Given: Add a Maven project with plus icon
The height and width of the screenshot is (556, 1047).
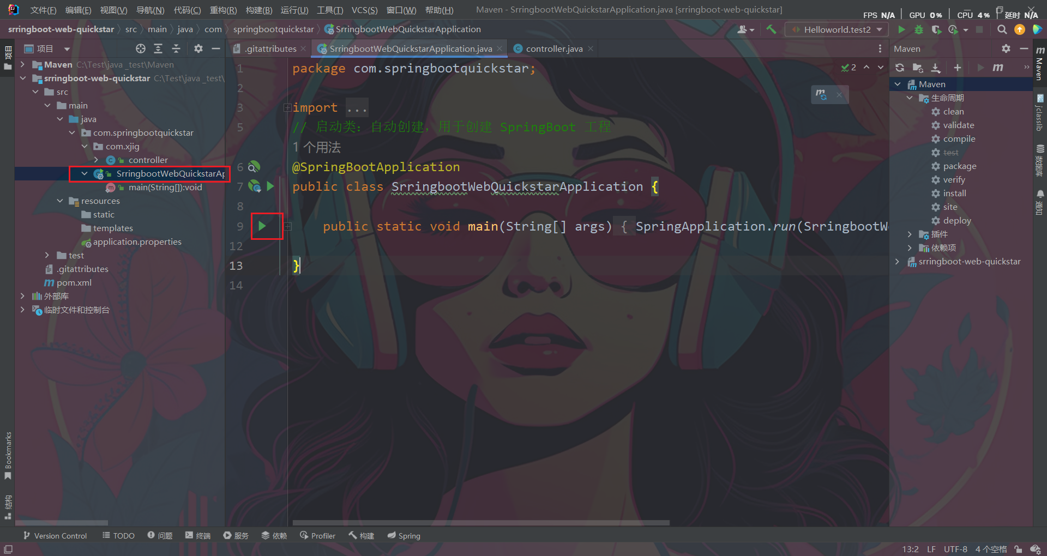Looking at the screenshot, I should 957,68.
